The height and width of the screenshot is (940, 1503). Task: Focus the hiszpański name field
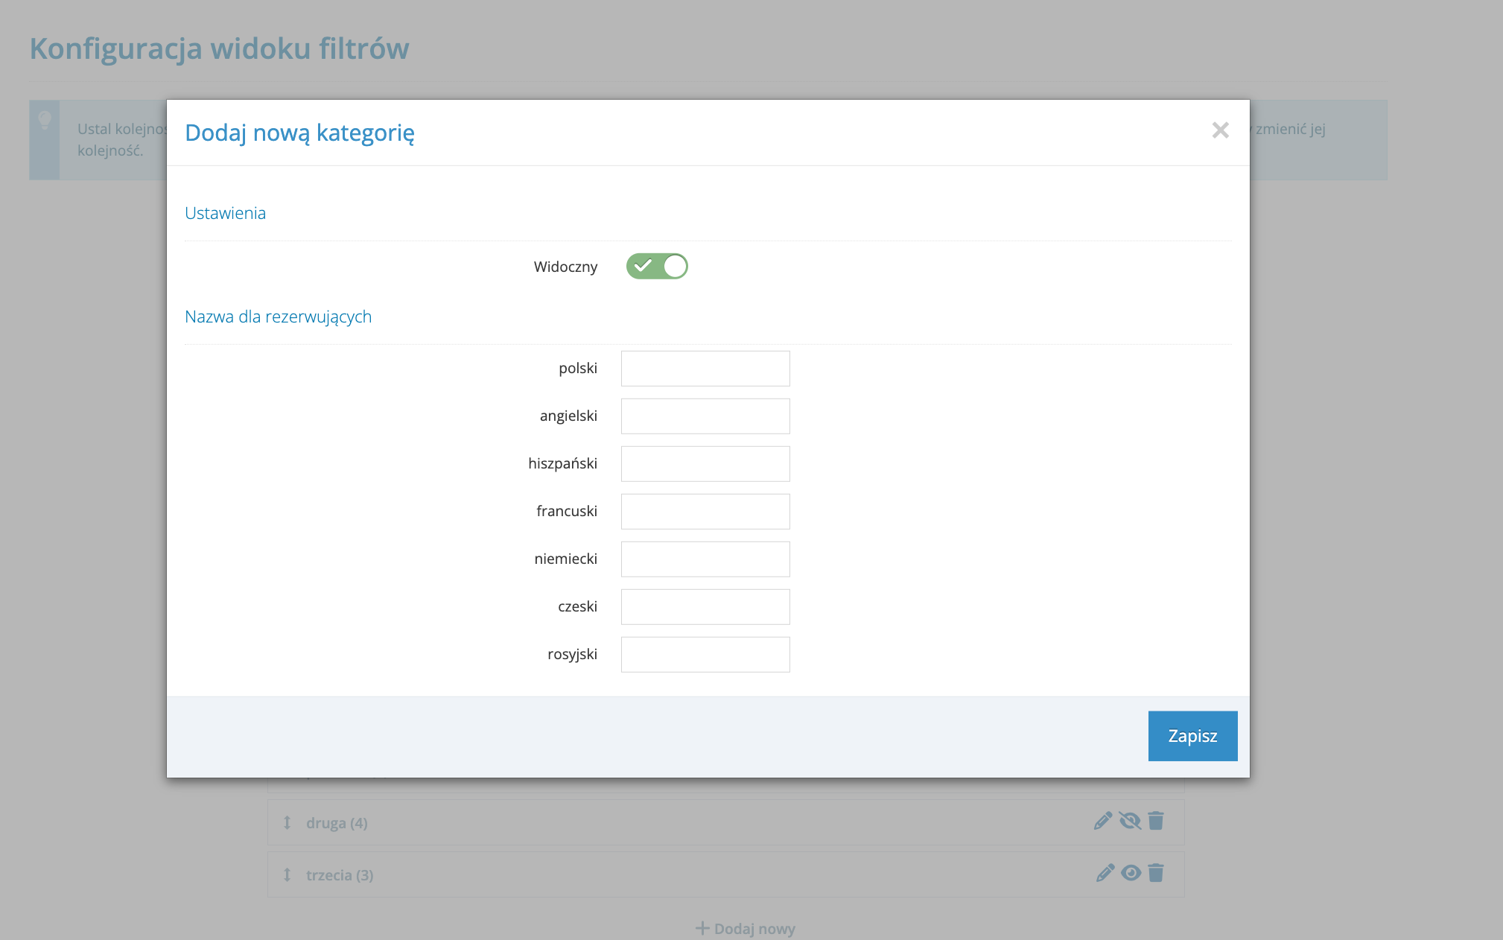(x=705, y=464)
